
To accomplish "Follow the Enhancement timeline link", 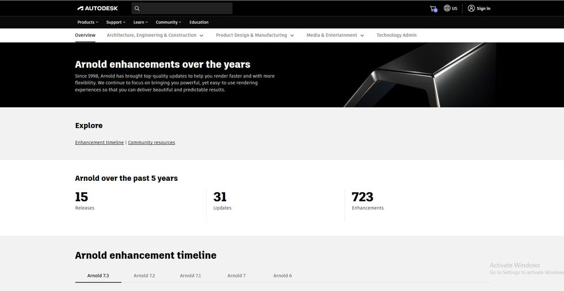I will click(x=99, y=142).
